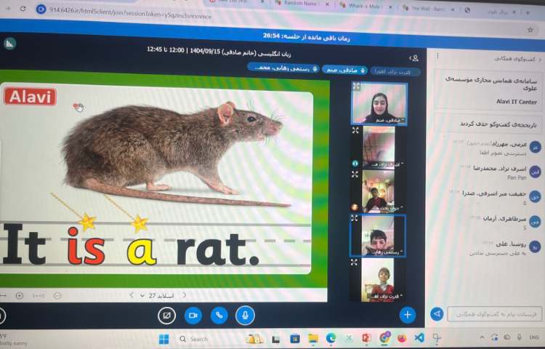Toggle the webcam camera button
This screenshot has height=349, width=545.
(193, 315)
